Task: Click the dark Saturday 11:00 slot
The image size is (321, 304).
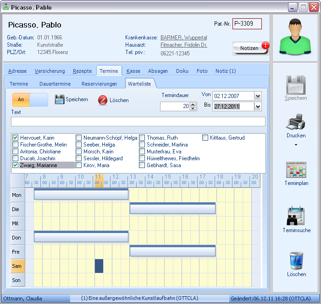Action: [x=99, y=266]
